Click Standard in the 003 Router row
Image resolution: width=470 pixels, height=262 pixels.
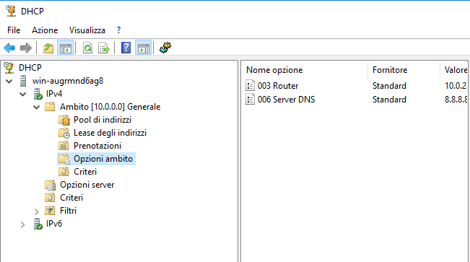pos(389,86)
